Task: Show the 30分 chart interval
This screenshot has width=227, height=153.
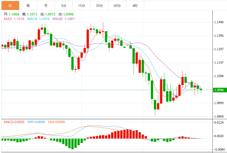Action: (x=99, y=5)
